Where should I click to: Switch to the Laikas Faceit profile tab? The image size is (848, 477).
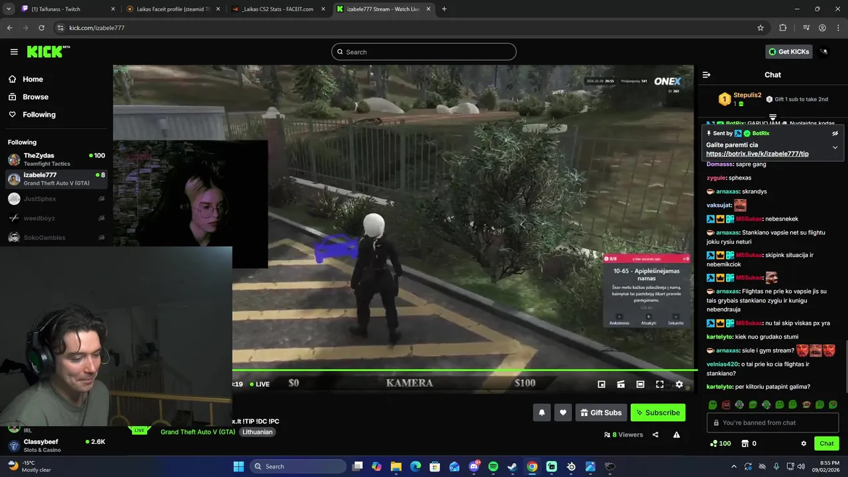point(174,9)
